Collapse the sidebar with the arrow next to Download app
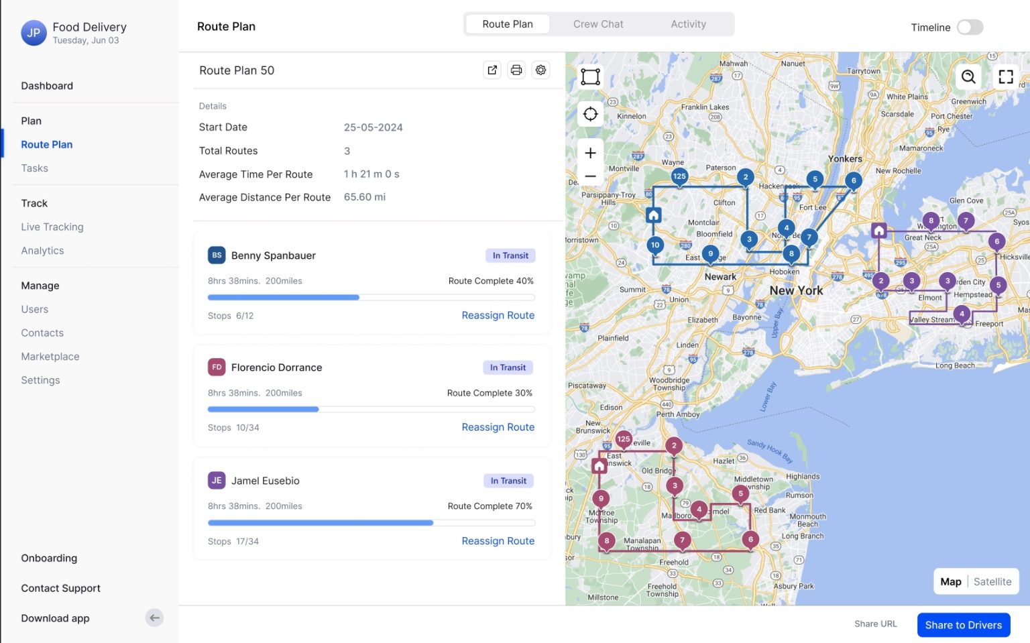The image size is (1030, 643). [154, 618]
